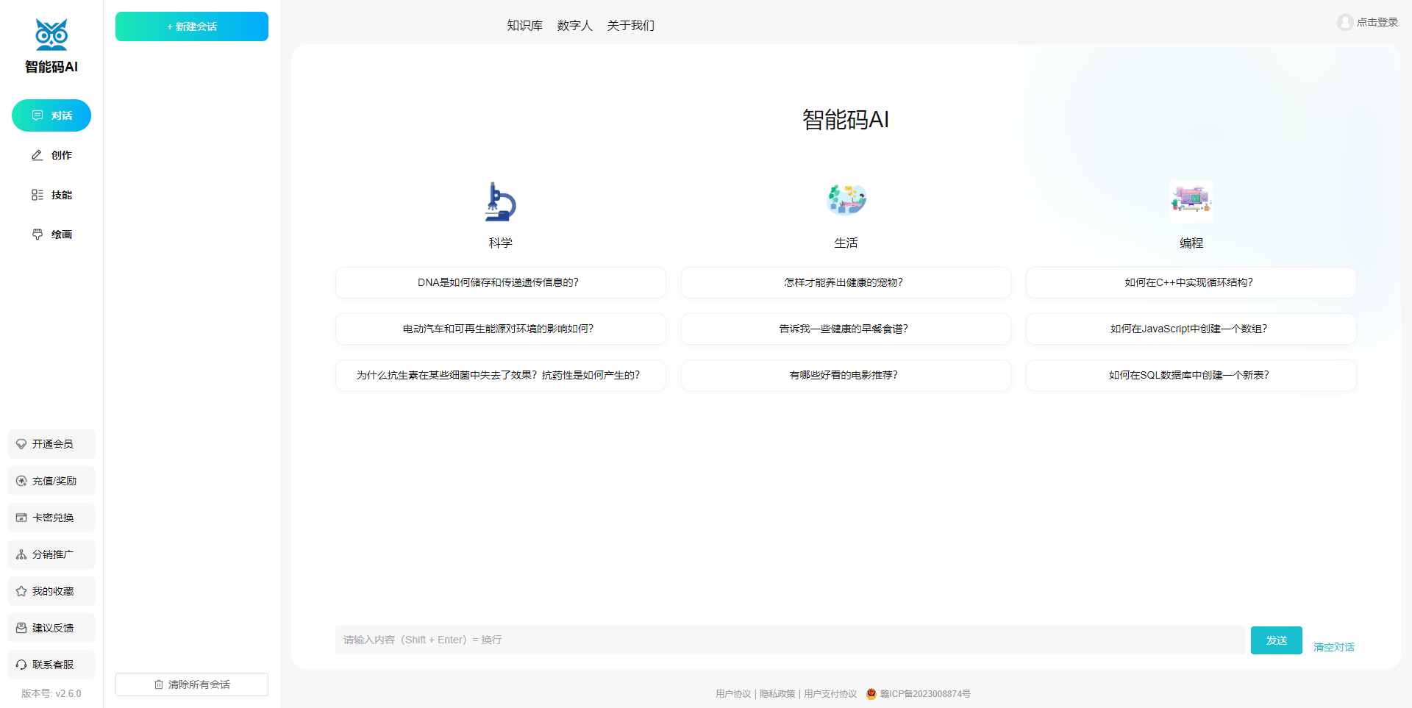This screenshot has height=708, width=1412.
Task: Open the 科学 microscope icon
Action: 500,201
